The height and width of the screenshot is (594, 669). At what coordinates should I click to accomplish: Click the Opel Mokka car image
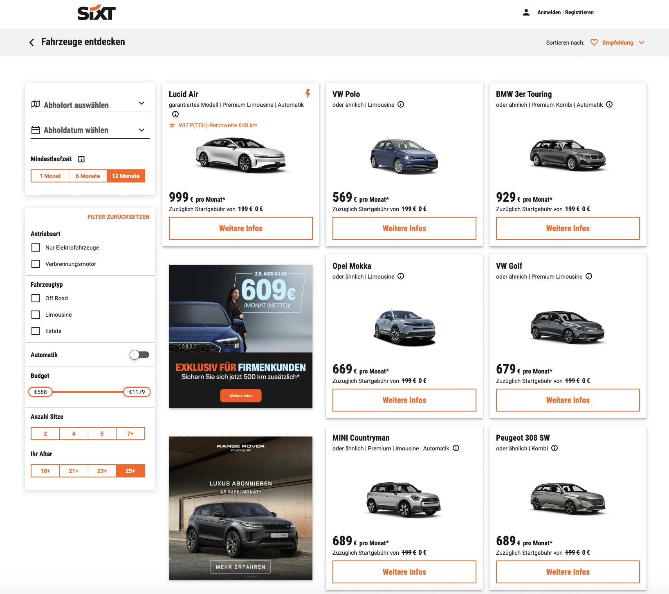404,326
